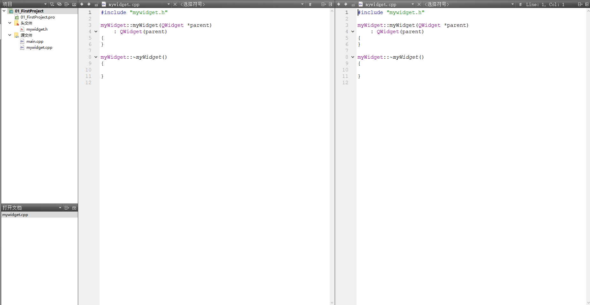Close the Projects sidebar panel

coord(74,4)
